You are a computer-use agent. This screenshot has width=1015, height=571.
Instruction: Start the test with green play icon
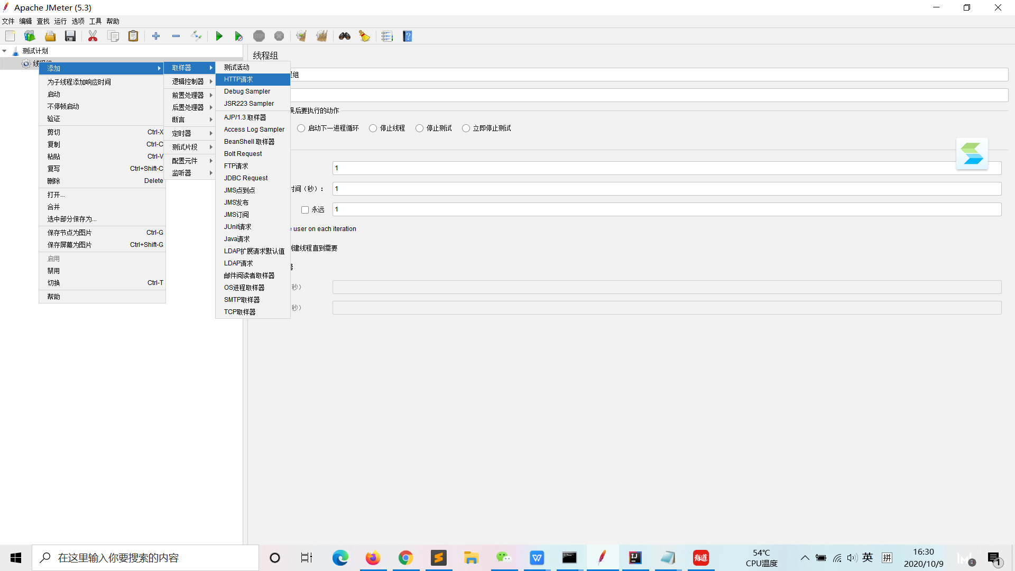click(219, 36)
